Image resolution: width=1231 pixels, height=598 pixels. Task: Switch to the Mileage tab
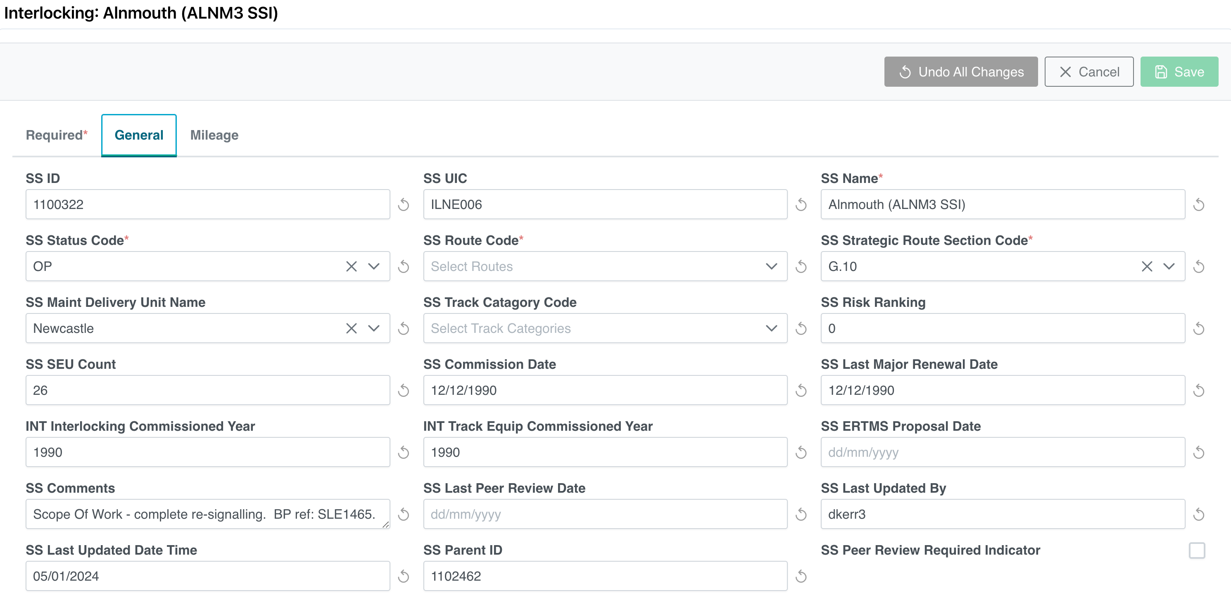(x=214, y=135)
